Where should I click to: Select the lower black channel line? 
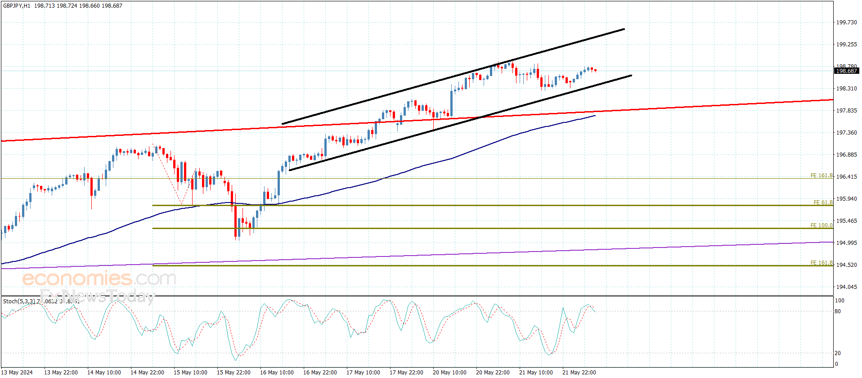click(460, 123)
